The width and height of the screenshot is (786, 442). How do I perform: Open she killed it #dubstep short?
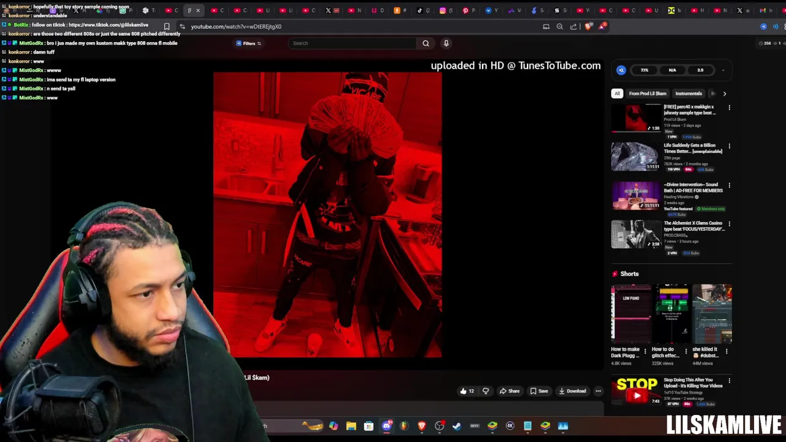(x=712, y=313)
